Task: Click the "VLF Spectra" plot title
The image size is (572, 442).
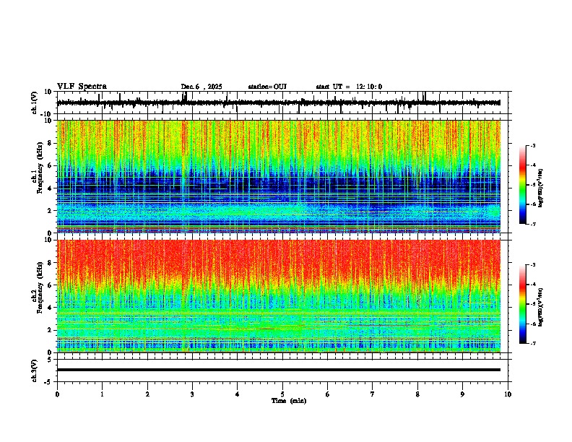Action: pyautogui.click(x=82, y=87)
